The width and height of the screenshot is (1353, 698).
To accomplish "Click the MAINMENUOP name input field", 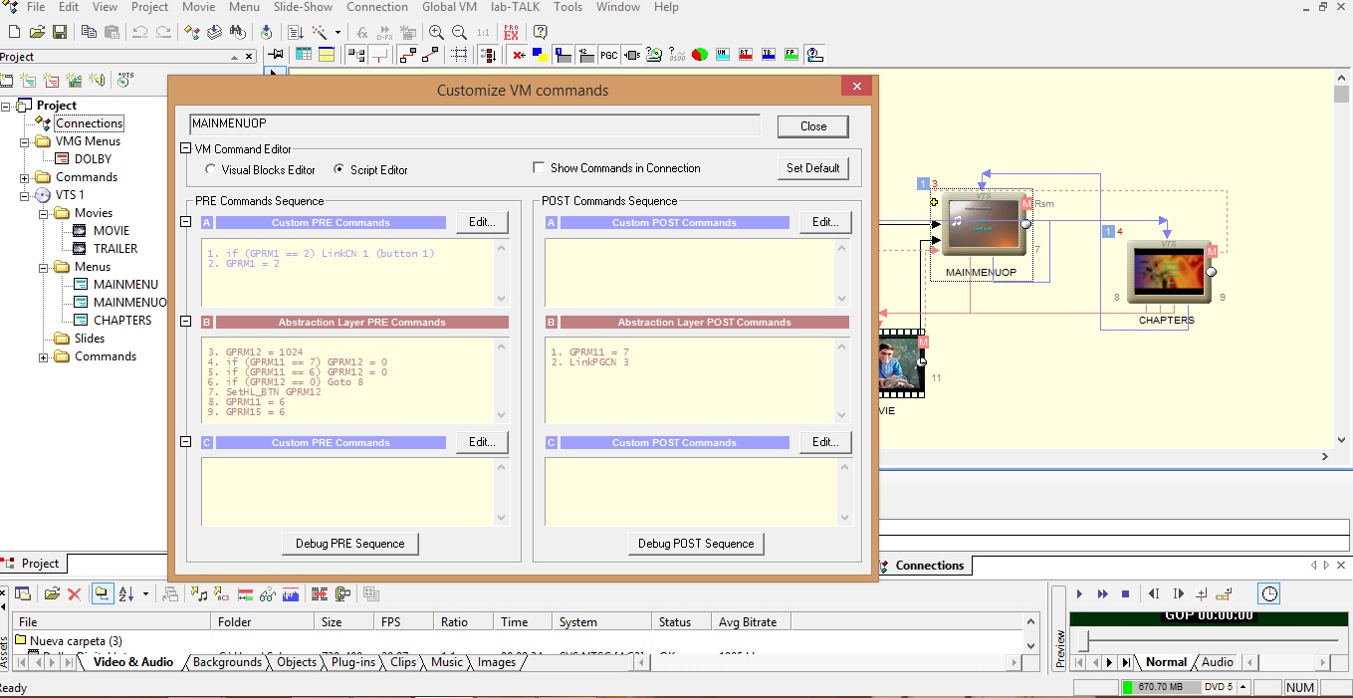I will pos(474,125).
